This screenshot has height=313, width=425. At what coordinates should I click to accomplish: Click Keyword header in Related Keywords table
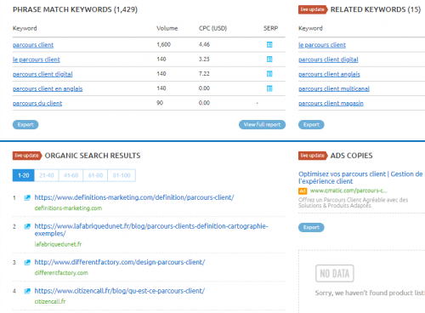coord(310,28)
